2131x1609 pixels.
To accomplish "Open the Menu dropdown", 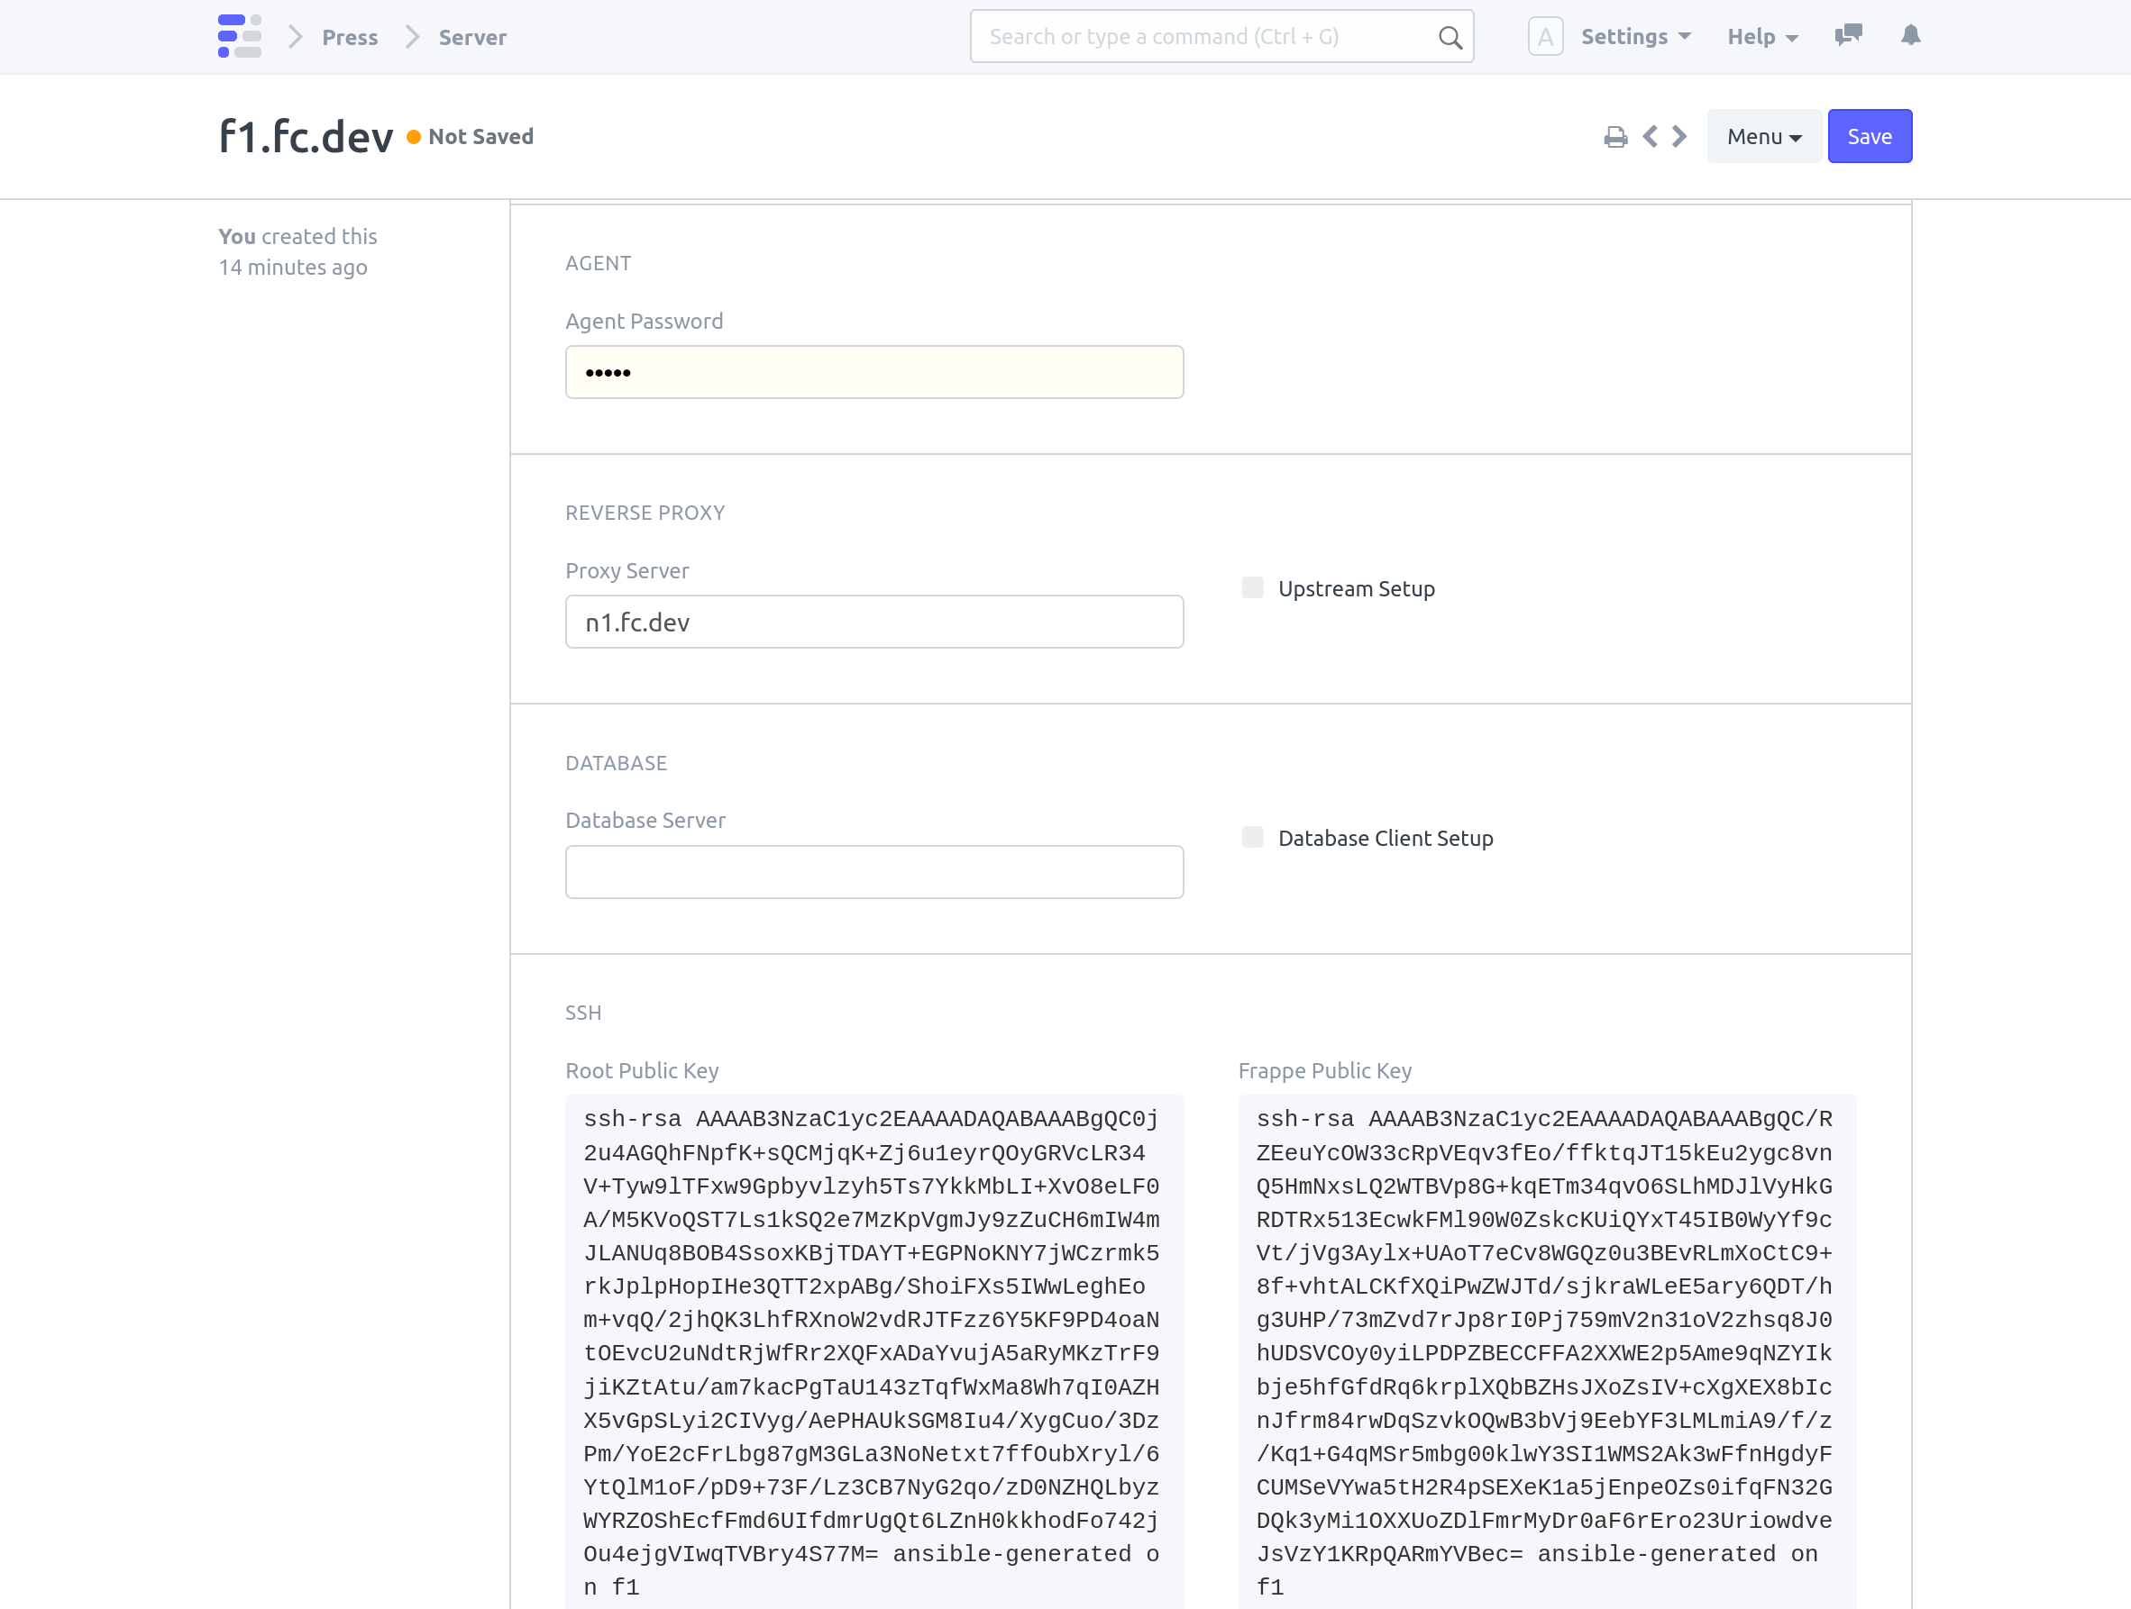I will [1763, 136].
